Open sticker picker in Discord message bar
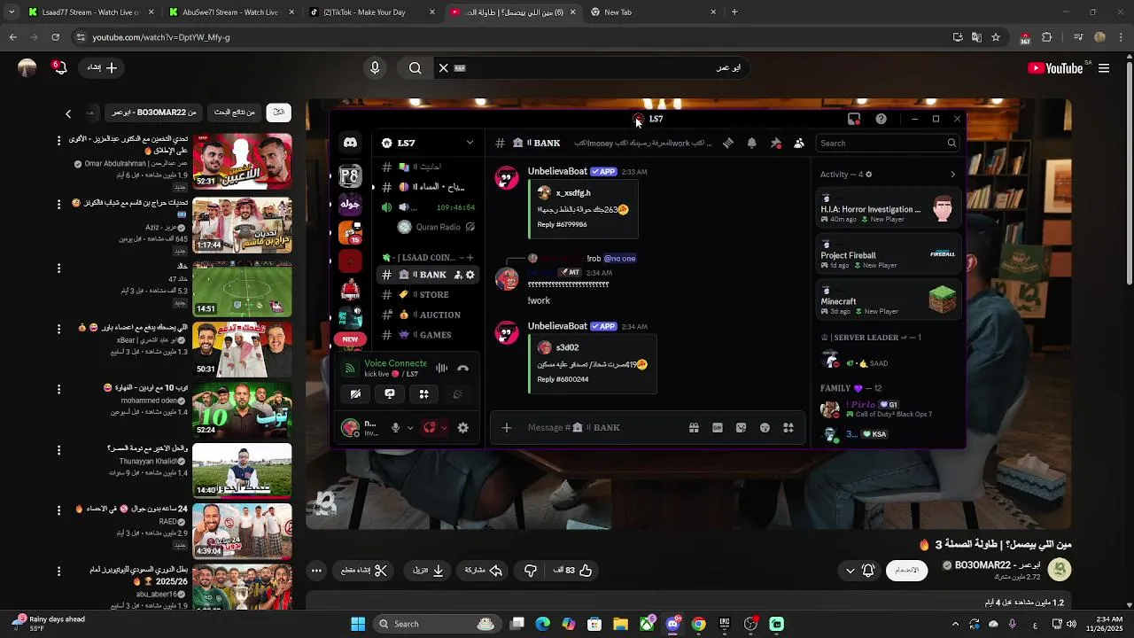This screenshot has width=1134, height=638. (x=742, y=428)
